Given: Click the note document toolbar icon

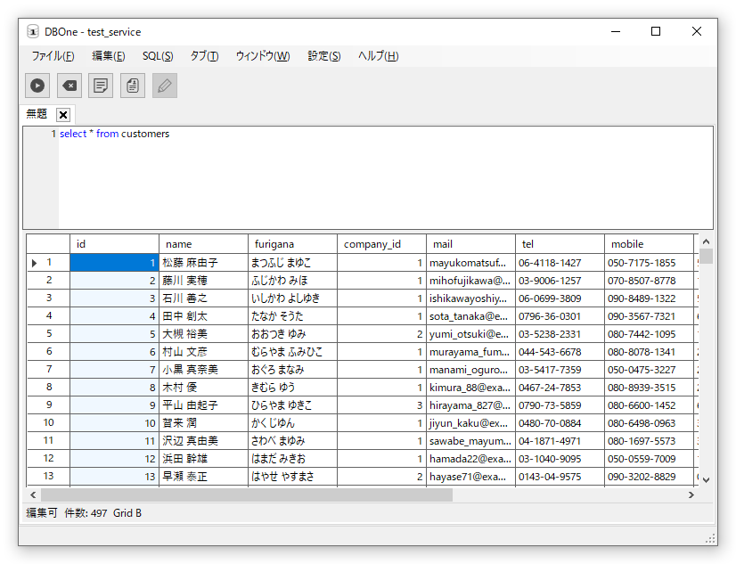Looking at the screenshot, I should 102,86.
